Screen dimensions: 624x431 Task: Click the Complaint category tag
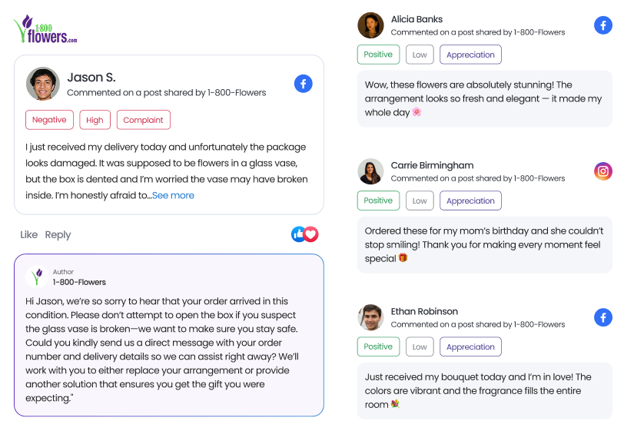143,120
